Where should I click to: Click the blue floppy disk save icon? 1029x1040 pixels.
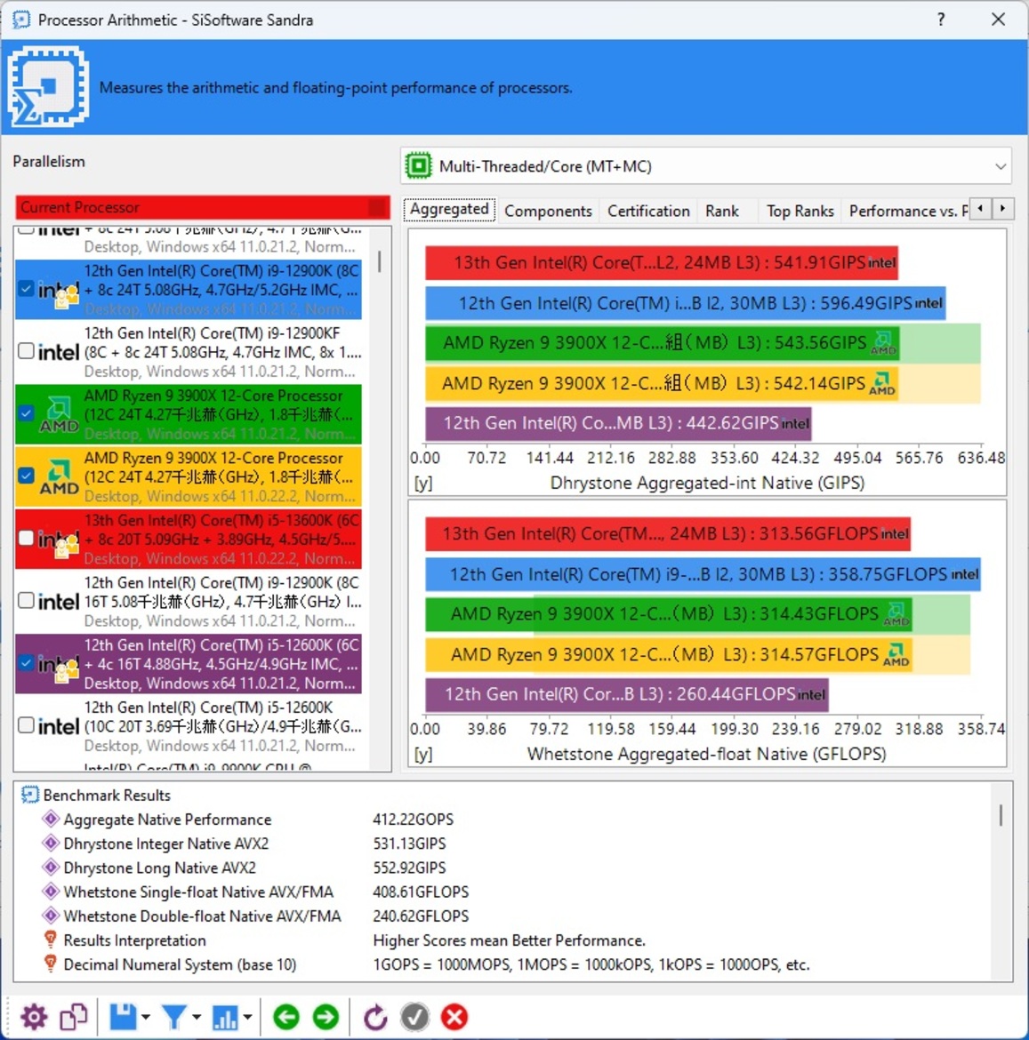click(x=123, y=1017)
